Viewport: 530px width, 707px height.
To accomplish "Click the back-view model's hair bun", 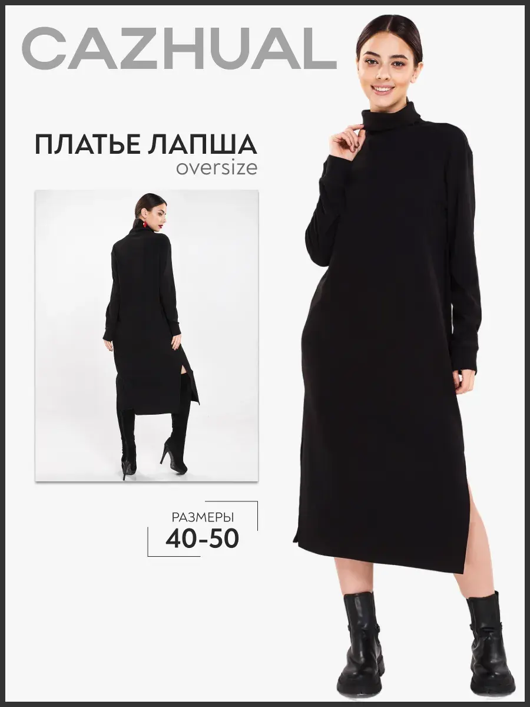I will pos(143,204).
